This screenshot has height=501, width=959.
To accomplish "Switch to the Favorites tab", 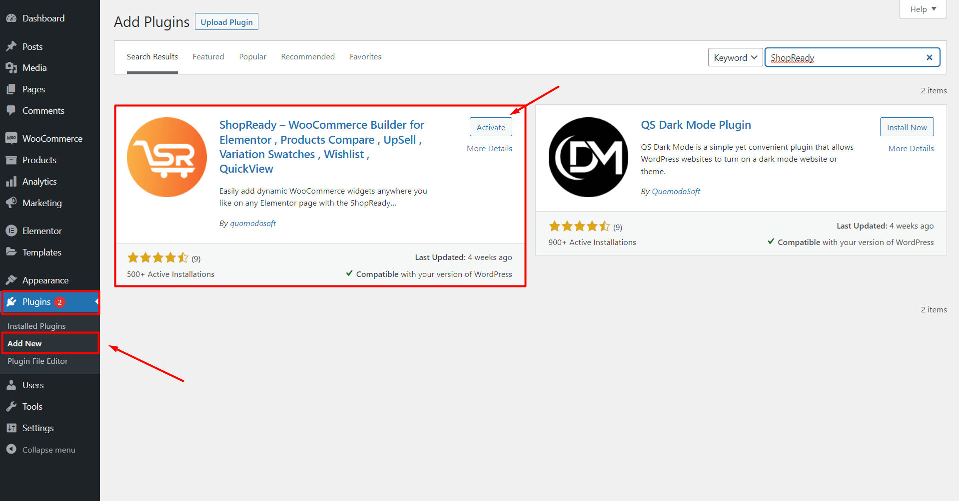I will click(365, 57).
